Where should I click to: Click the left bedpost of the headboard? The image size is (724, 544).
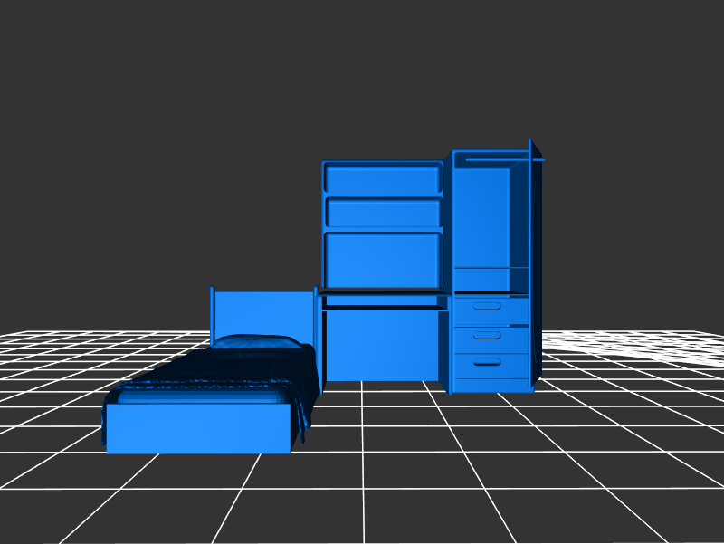tap(213, 317)
